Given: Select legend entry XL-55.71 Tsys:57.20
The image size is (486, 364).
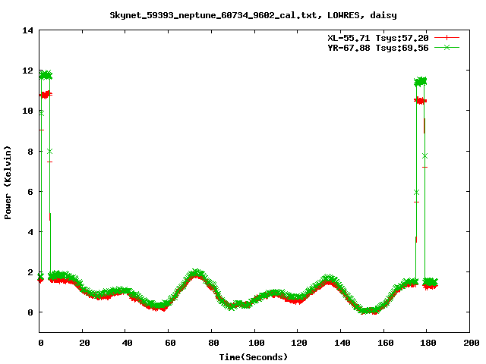Looking at the screenshot, I should point(378,38).
